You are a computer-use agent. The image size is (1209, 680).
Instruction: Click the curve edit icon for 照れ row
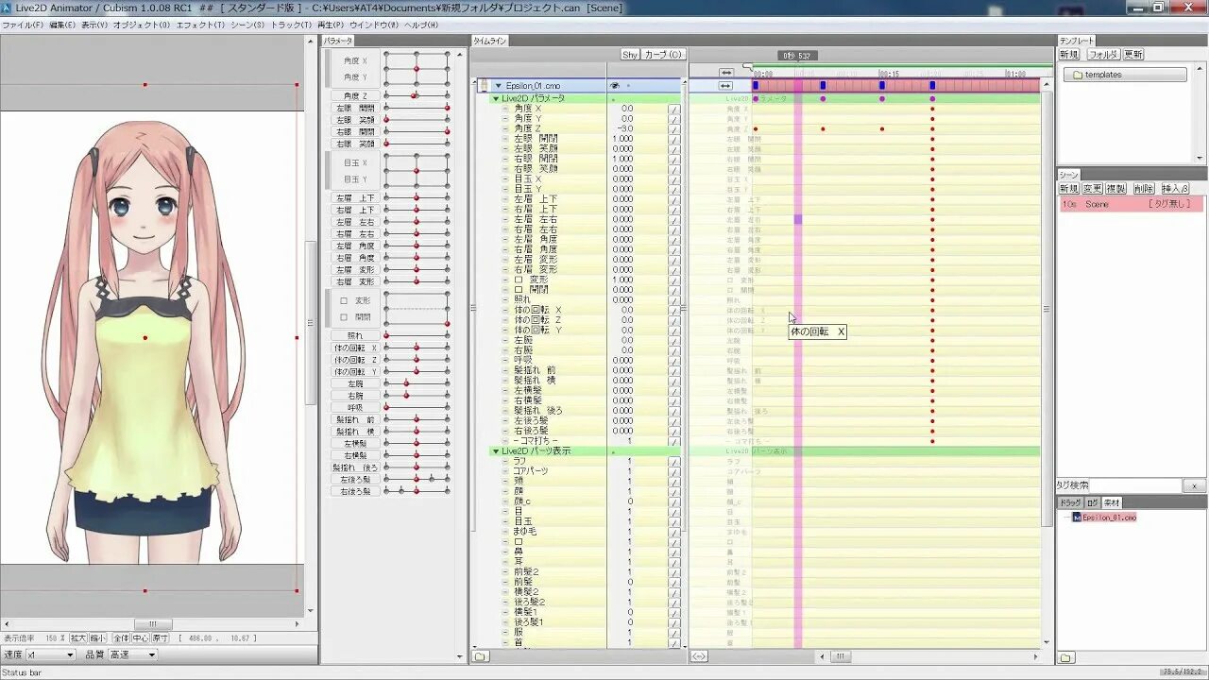click(x=674, y=299)
